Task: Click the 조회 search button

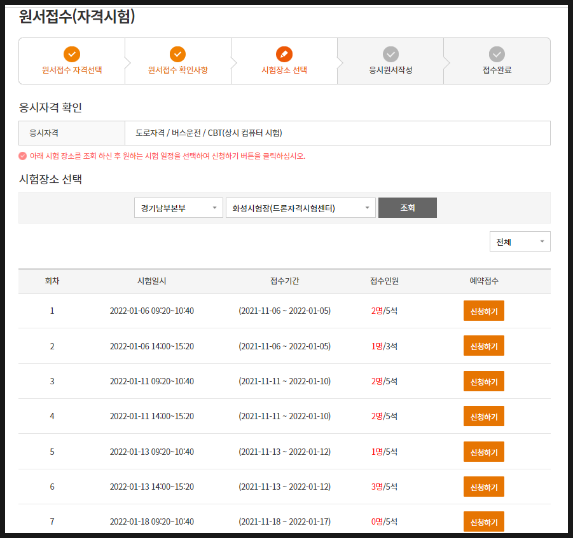Action: tap(408, 208)
